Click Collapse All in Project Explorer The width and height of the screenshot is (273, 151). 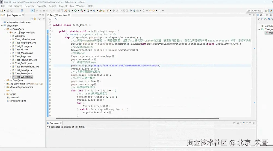point(31,19)
